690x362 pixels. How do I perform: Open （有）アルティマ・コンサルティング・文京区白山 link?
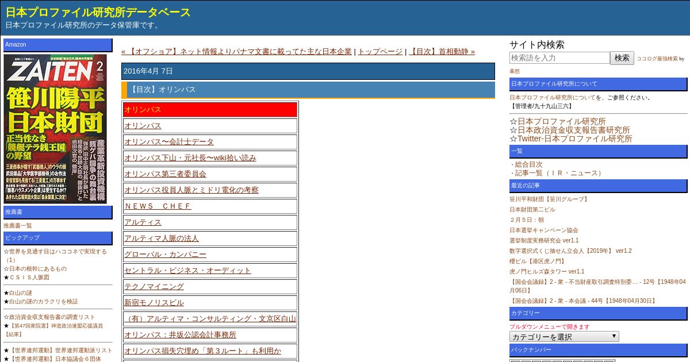(x=210, y=319)
